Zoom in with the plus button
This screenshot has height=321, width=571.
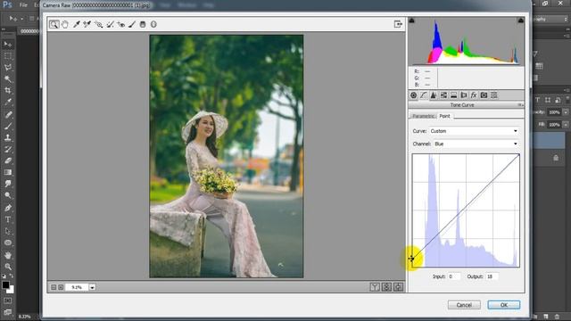click(61, 287)
